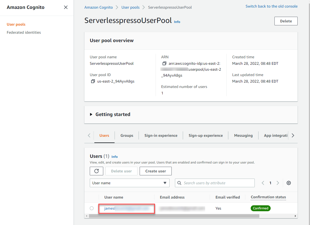Switch to the Users tab

(x=104, y=135)
